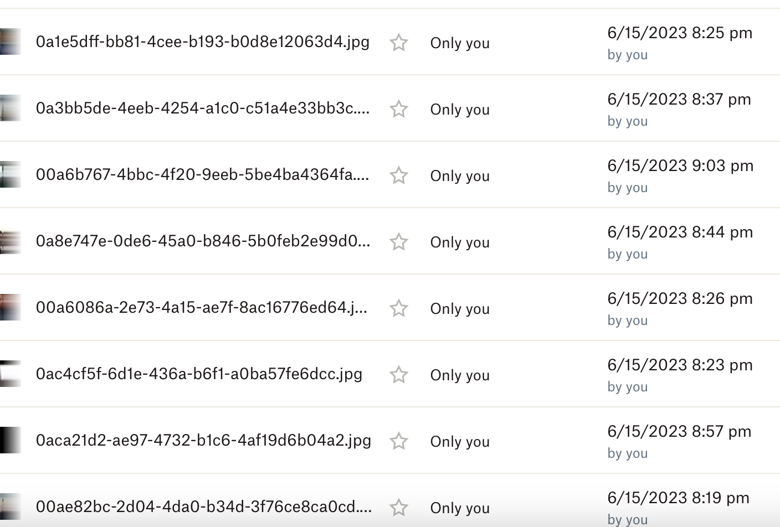Click "Only you" sharing status for 0a1e5dff file
The width and height of the screenshot is (780, 527).
click(x=460, y=43)
